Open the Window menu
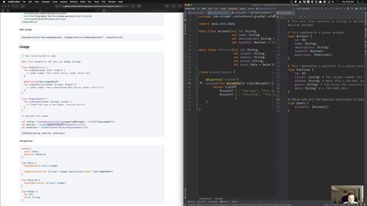The image size is (367, 206). [x=112, y=2]
